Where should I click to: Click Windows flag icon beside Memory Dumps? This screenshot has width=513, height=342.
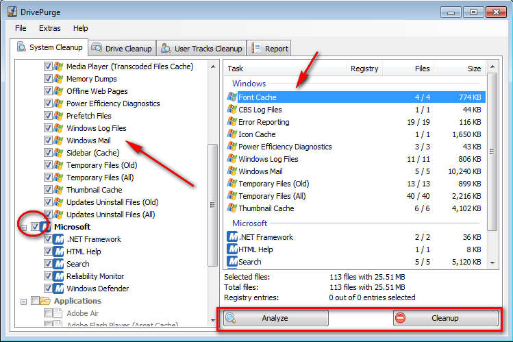(x=58, y=79)
